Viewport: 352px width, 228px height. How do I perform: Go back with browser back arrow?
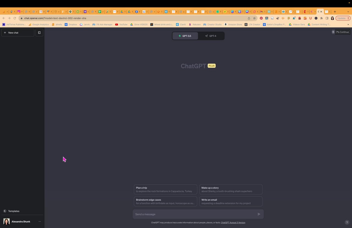pyautogui.click(x=4, y=18)
